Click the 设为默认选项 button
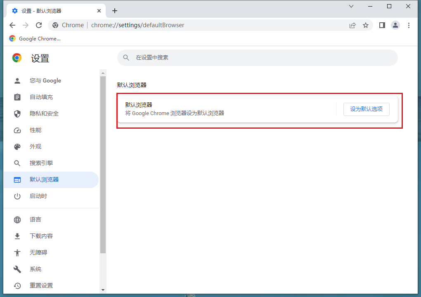Viewport: 421px width, 297px height. coord(366,109)
